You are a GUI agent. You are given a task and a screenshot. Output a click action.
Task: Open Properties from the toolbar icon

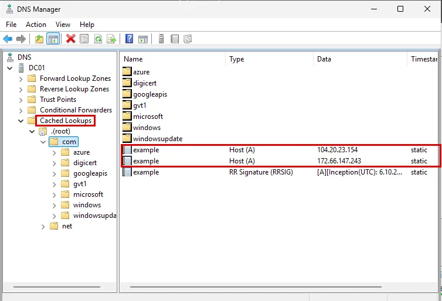tap(84, 39)
